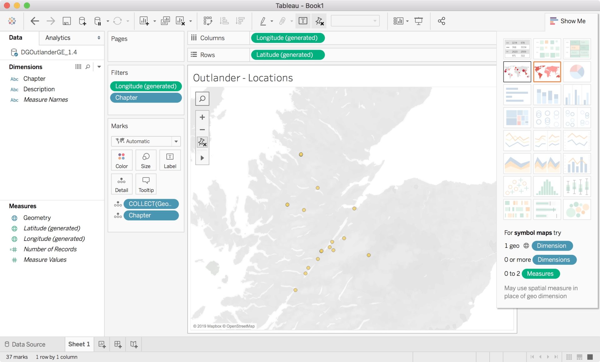Click the Show/Hide Cards icon

point(398,21)
